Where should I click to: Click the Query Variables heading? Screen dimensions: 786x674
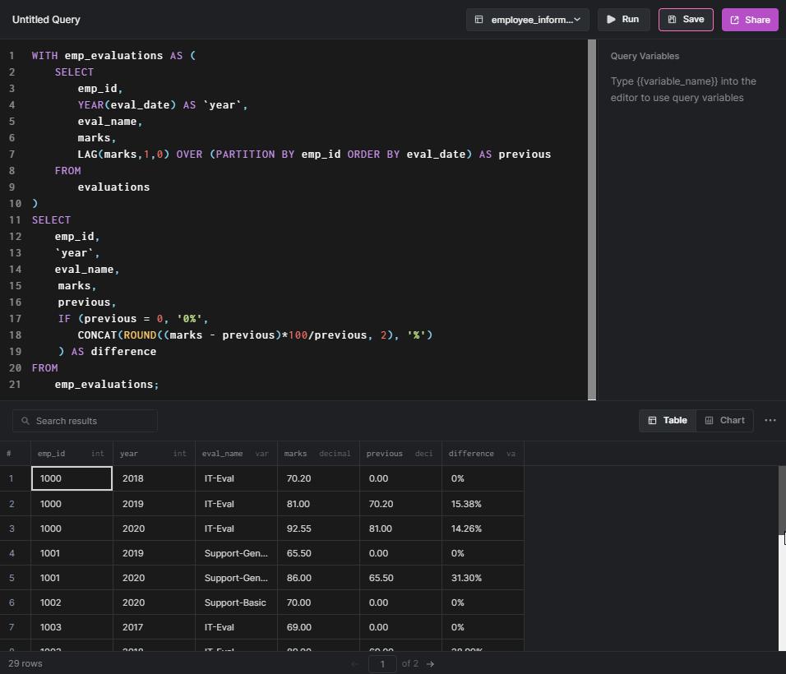[645, 56]
